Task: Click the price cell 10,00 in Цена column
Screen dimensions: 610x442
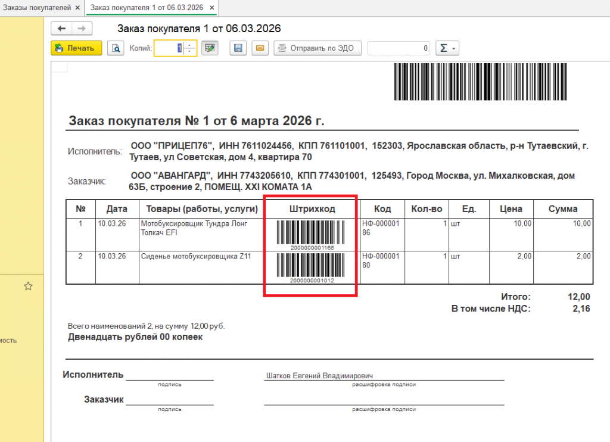Action: (511, 235)
